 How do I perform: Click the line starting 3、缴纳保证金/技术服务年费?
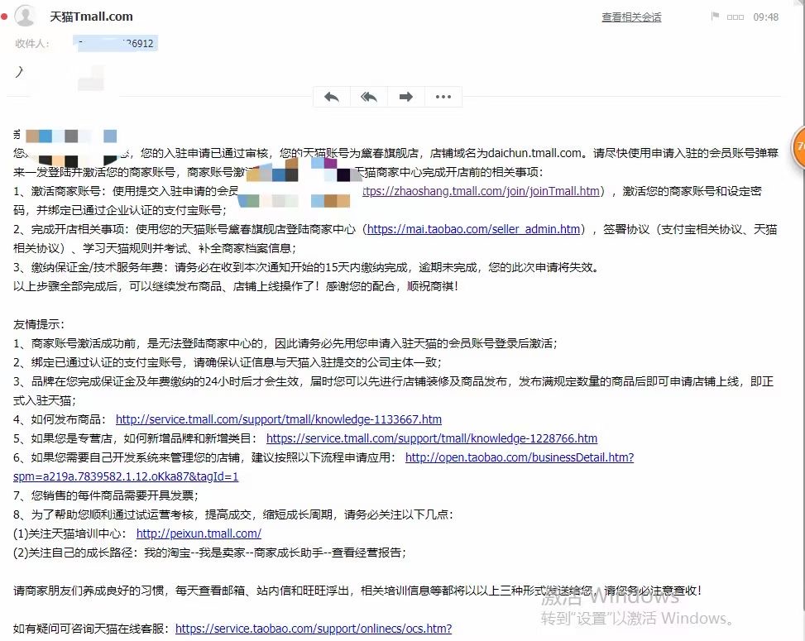tap(306, 267)
